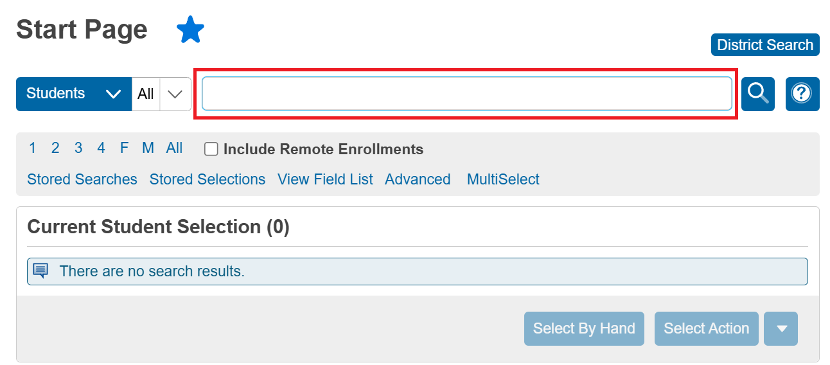Open the Stored Selections link
Viewport: 830px width, 365px height.
pyautogui.click(x=207, y=179)
